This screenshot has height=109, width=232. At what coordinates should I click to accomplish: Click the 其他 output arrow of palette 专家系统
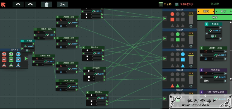pyautogui.click(x=225, y=81)
